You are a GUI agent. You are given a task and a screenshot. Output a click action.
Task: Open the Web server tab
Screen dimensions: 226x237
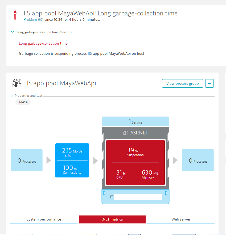pos(181,219)
